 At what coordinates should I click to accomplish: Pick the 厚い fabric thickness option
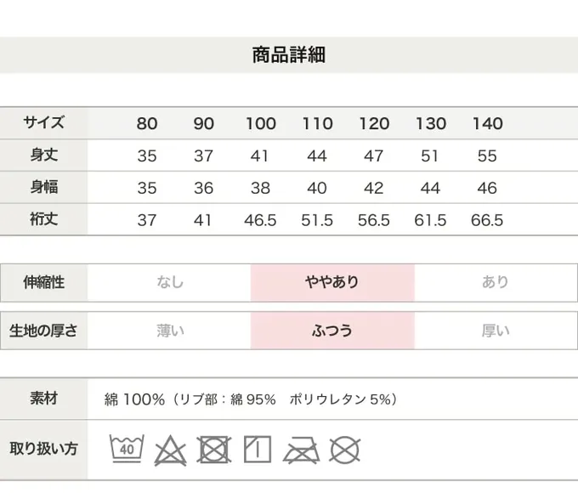click(x=496, y=331)
